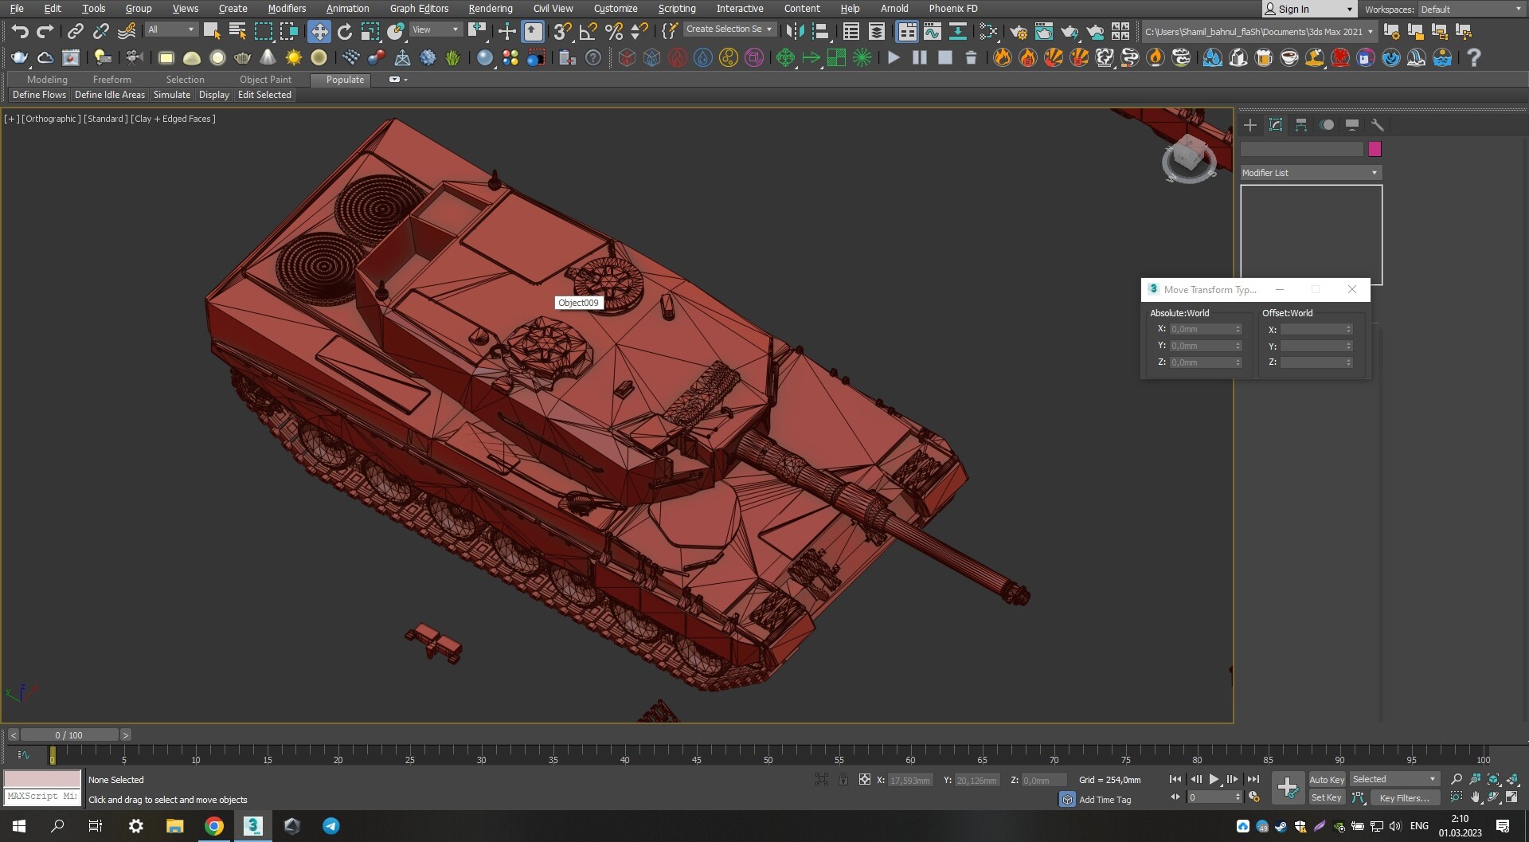Click the pink object color swatch

tap(1374, 149)
